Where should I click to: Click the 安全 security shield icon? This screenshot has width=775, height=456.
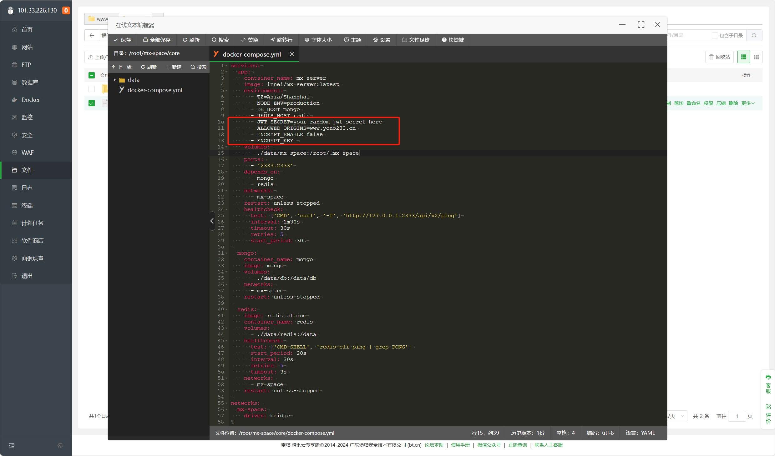point(14,135)
